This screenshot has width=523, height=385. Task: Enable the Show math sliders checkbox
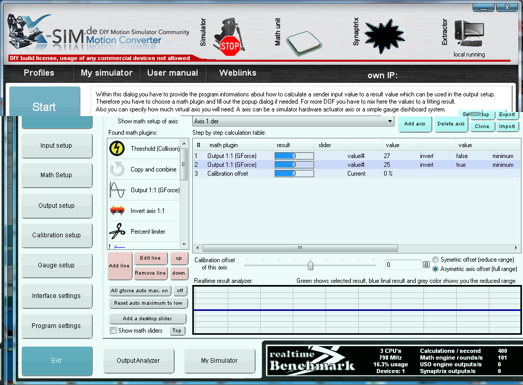(114, 331)
